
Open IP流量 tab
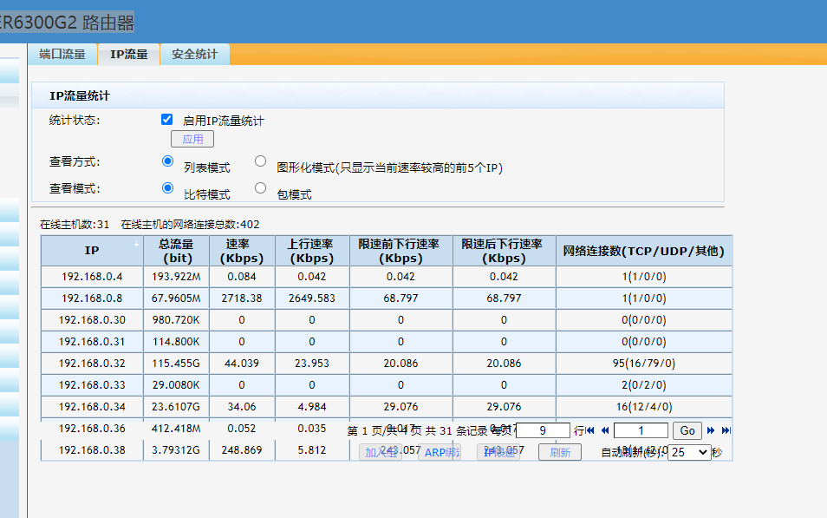tap(128, 55)
